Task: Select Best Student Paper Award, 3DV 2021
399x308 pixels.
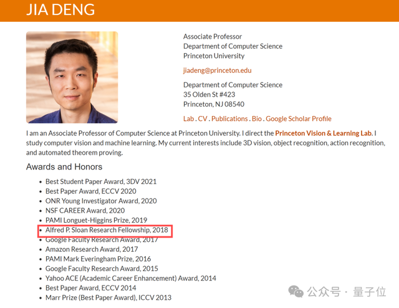Action: [101, 181]
